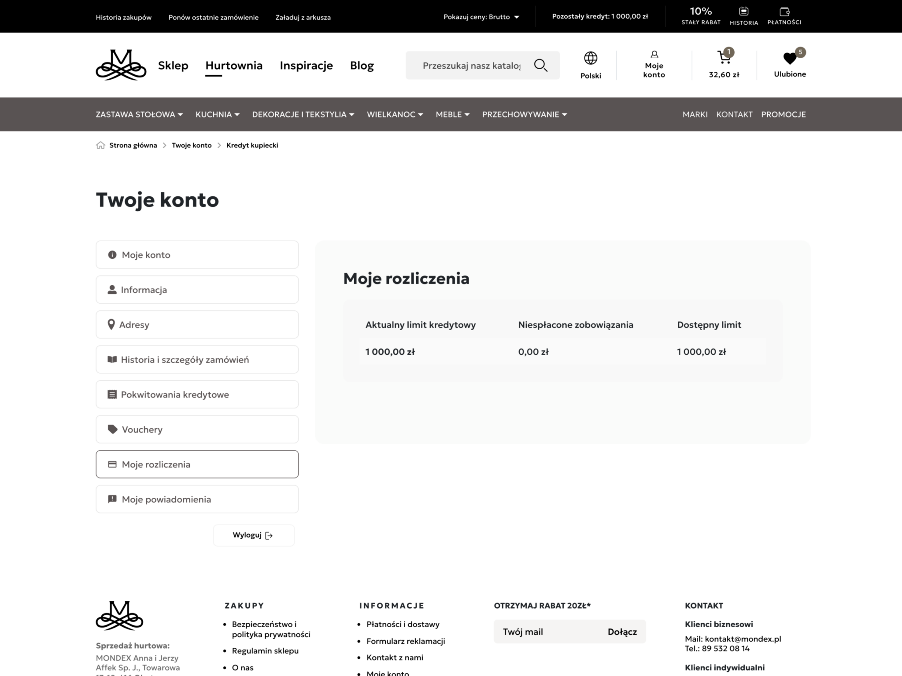Click the Dostępny limit value
The height and width of the screenshot is (676, 902).
pyautogui.click(x=701, y=352)
